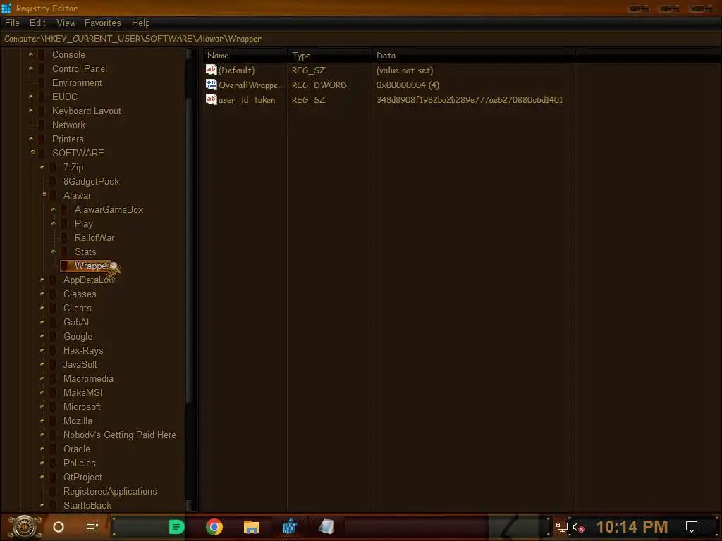Expand the Play key
Image resolution: width=722 pixels, height=541 pixels.
pyautogui.click(x=54, y=223)
